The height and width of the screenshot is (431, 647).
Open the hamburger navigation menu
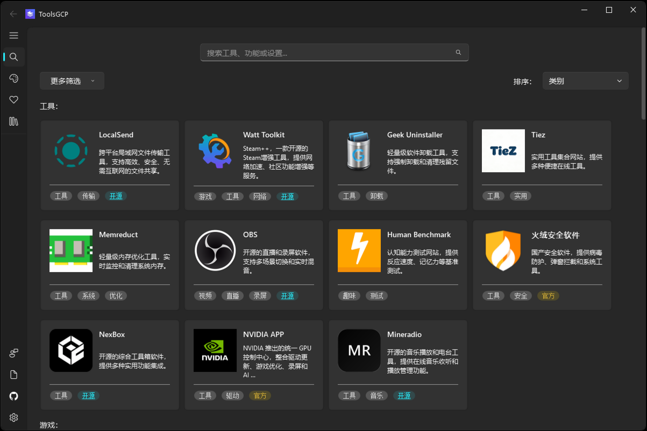14,35
